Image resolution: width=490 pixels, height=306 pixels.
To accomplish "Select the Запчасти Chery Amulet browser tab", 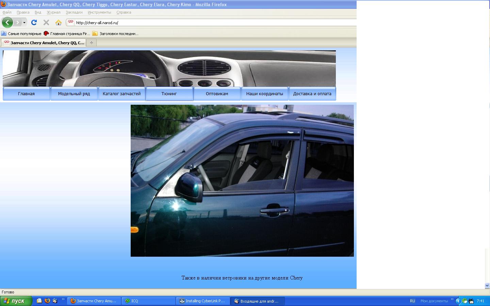I will [x=44, y=42].
